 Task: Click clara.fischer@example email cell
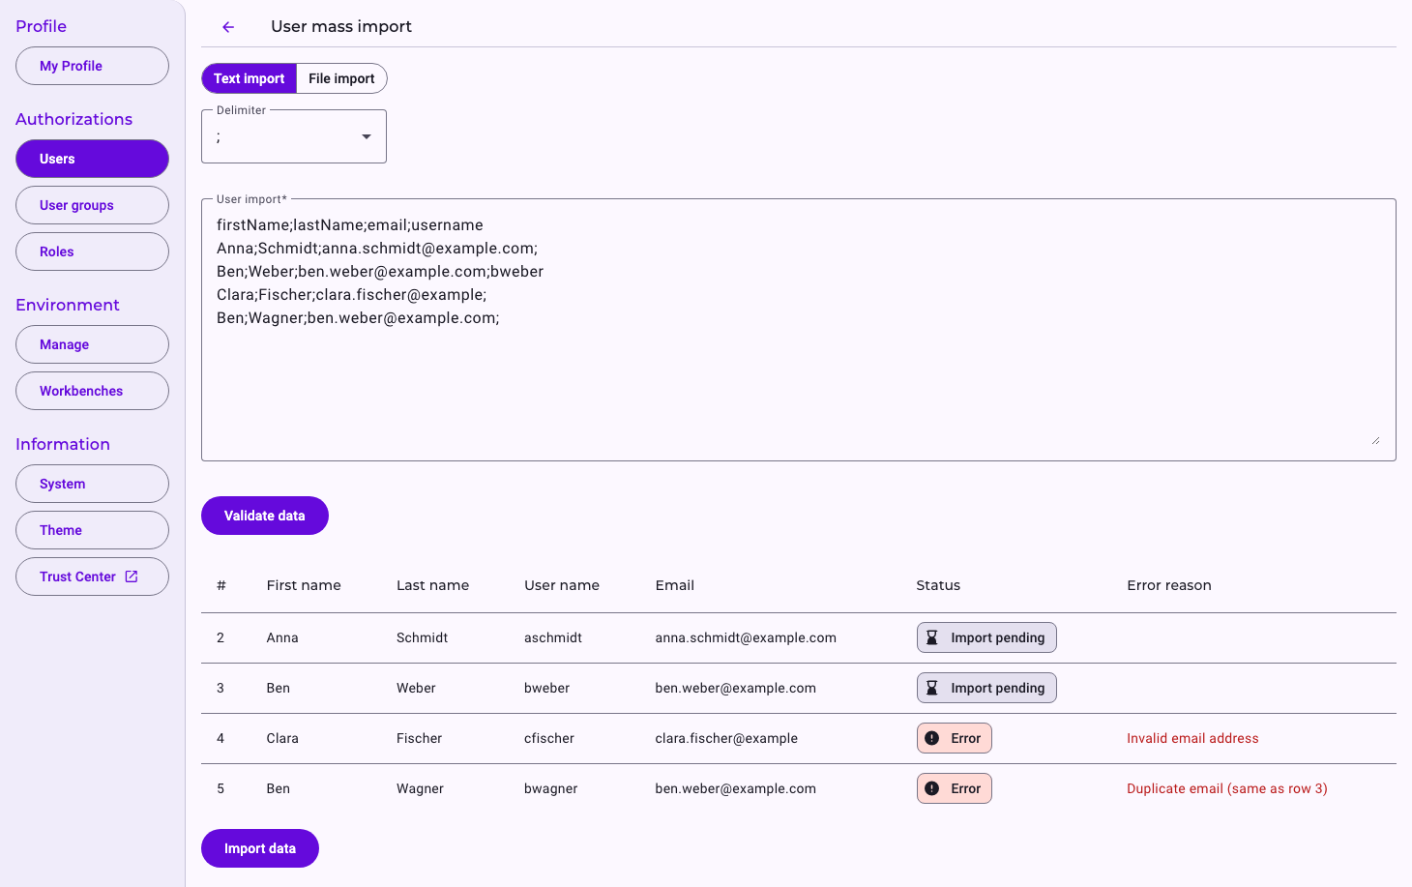pyautogui.click(x=726, y=738)
